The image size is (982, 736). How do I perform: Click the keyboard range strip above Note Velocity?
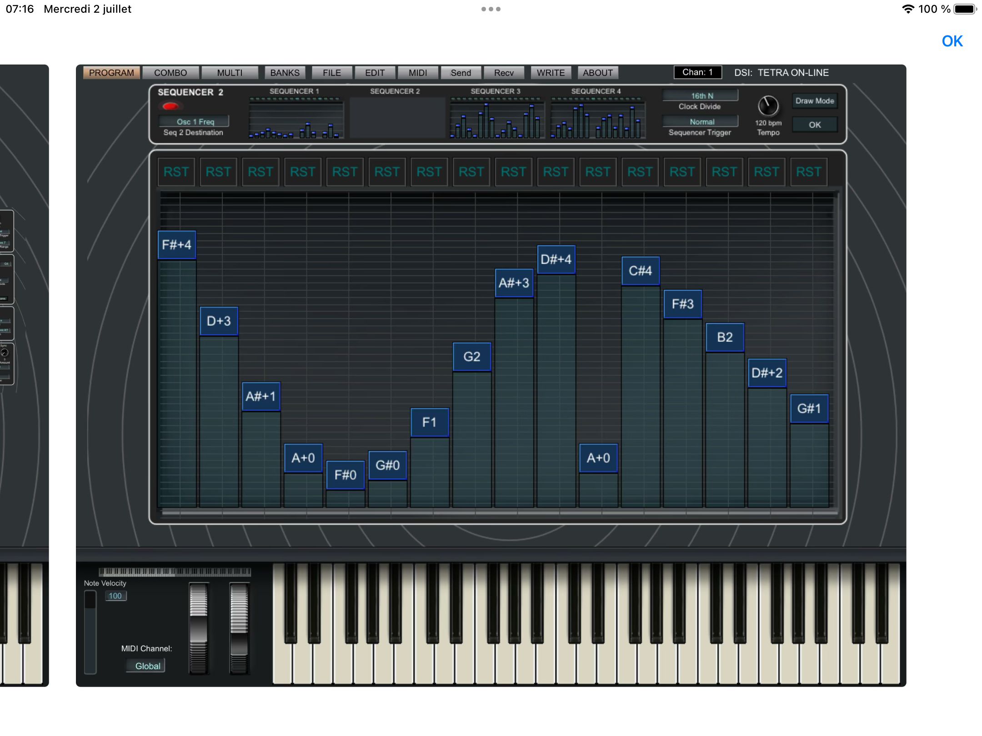point(175,572)
